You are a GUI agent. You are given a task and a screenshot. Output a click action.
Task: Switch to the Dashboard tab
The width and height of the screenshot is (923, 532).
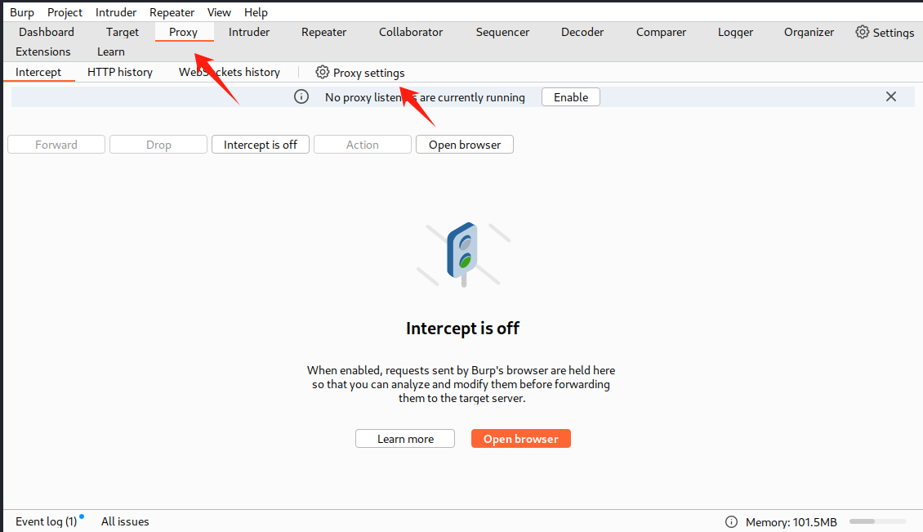tap(47, 32)
